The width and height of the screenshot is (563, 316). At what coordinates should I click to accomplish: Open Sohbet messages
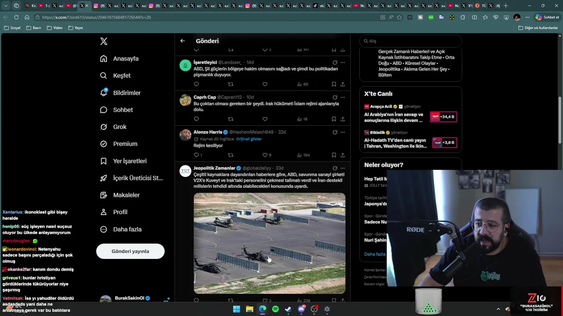pyautogui.click(x=116, y=110)
